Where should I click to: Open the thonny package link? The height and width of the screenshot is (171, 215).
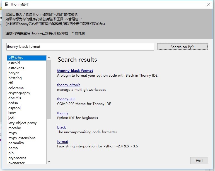click(62, 113)
